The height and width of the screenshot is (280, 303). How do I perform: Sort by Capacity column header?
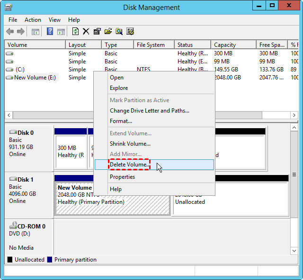point(233,45)
